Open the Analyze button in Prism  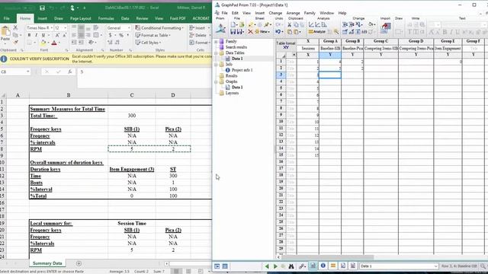pos(317,32)
